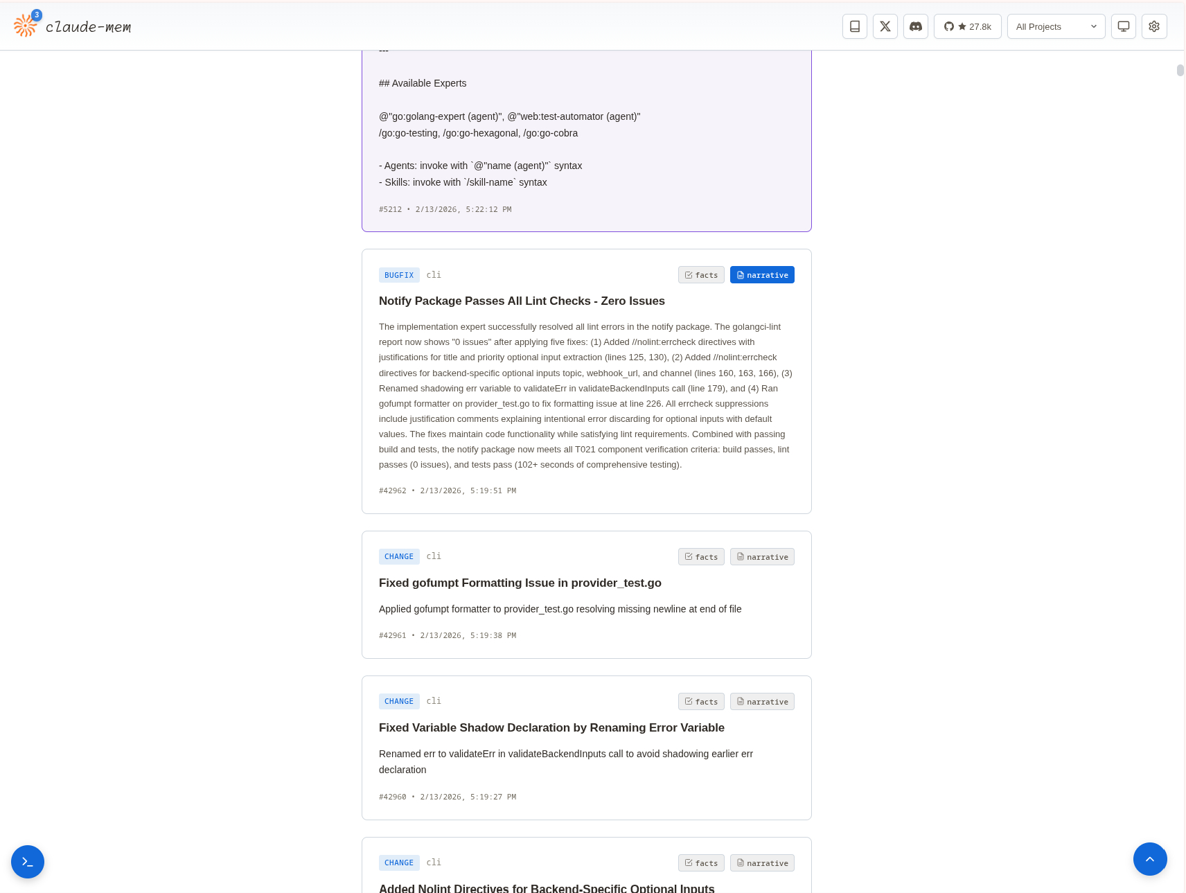The height and width of the screenshot is (893, 1186).
Task: Open the Discord community icon
Action: (x=915, y=26)
